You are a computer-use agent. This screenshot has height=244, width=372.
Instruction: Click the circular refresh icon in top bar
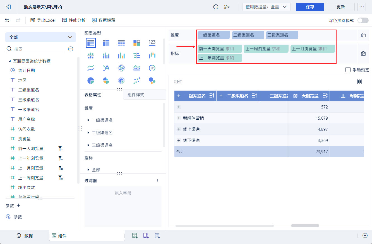(215, 7)
